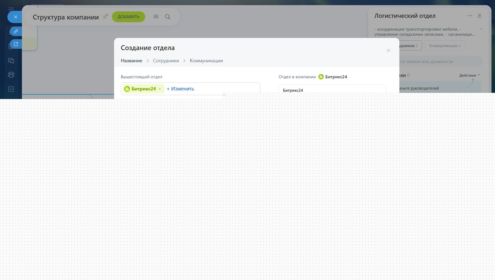Remove the Битрикс24 parent department tag
The width and height of the screenshot is (495, 280).
159,89
